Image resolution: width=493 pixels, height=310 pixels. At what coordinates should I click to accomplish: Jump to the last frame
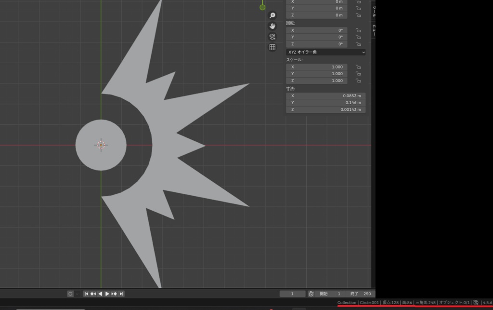point(121,294)
